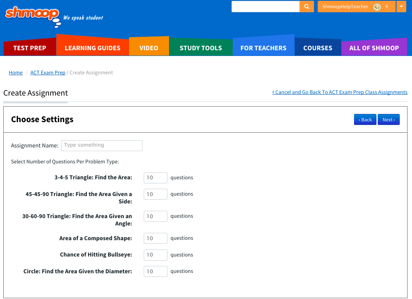Click the 3-4-5 Triangle questions count field
Viewport: 412px width, 299px height.
click(x=156, y=178)
